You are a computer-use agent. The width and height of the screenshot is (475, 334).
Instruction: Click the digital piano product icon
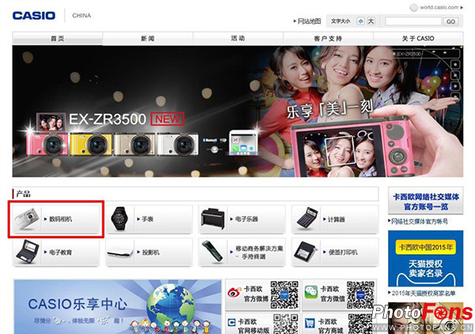point(213,218)
